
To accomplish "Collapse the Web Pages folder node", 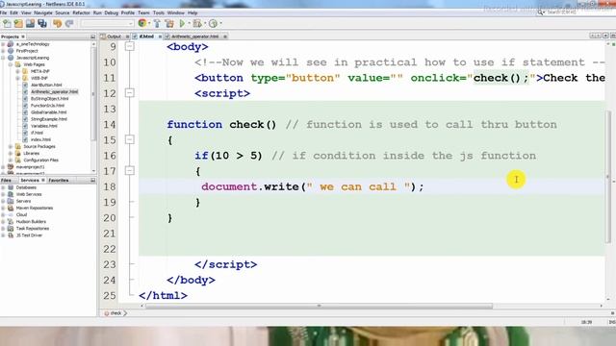I will coord(11,64).
